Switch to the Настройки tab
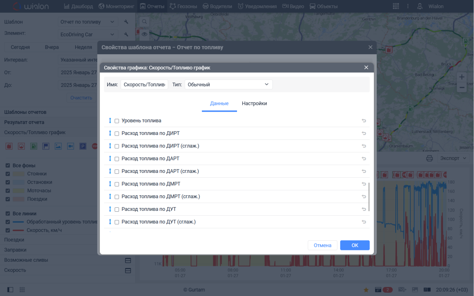Screen dimensions: 474x296 tap(254, 103)
